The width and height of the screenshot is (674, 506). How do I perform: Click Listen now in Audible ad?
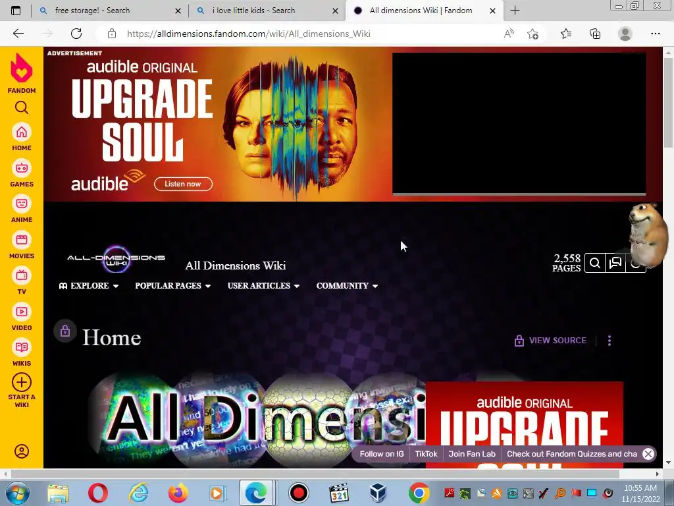pos(183,184)
